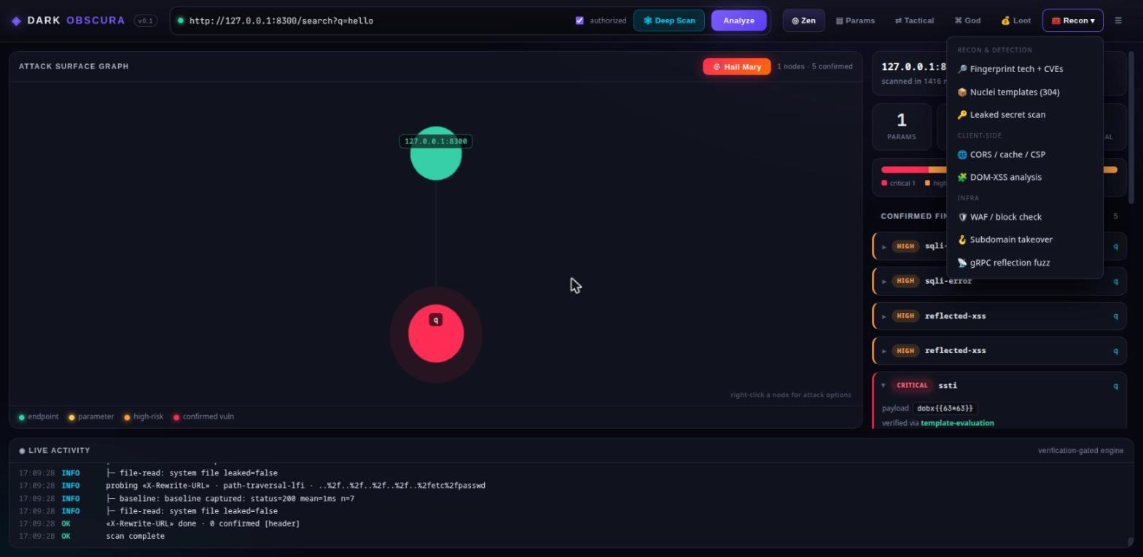Click the key icon beside Leaked secret scan
1143x557 pixels.
pos(962,115)
